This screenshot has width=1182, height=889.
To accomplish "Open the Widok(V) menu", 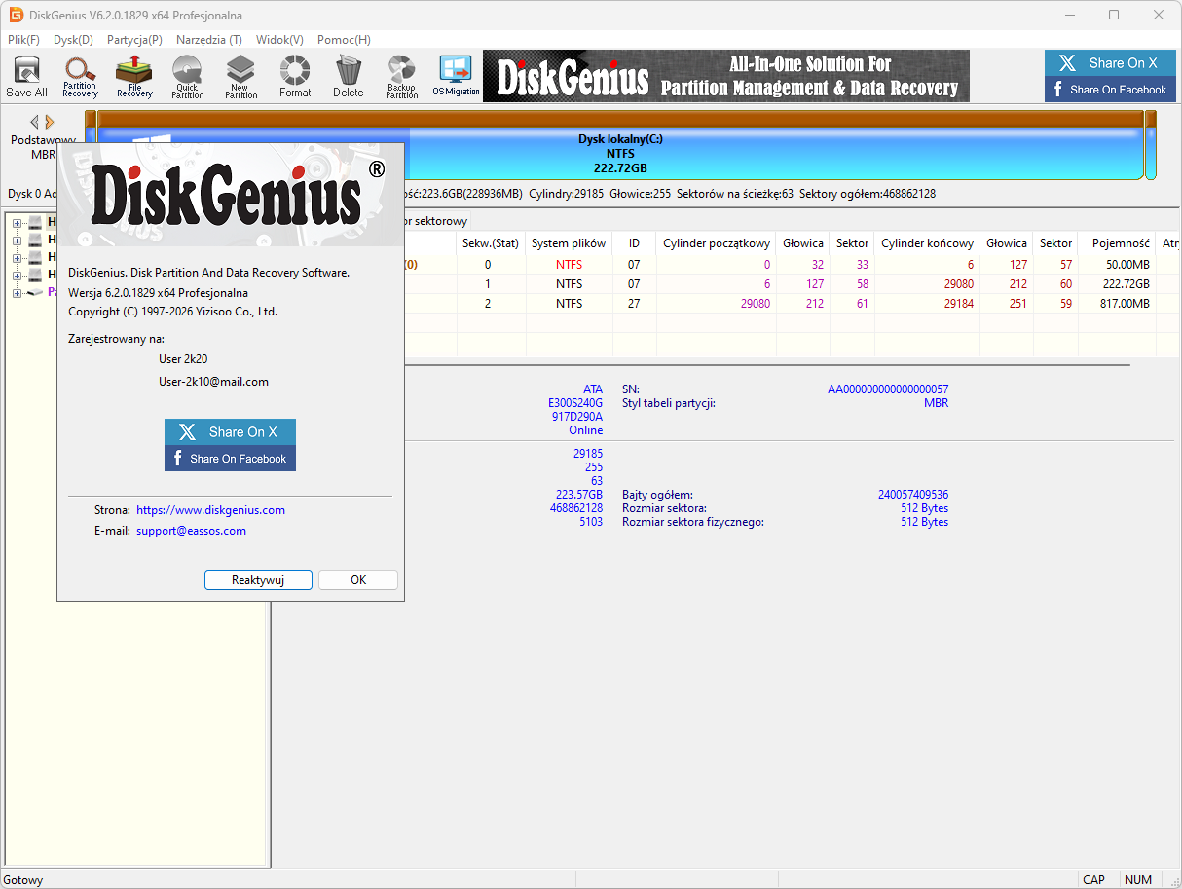I will coord(279,40).
